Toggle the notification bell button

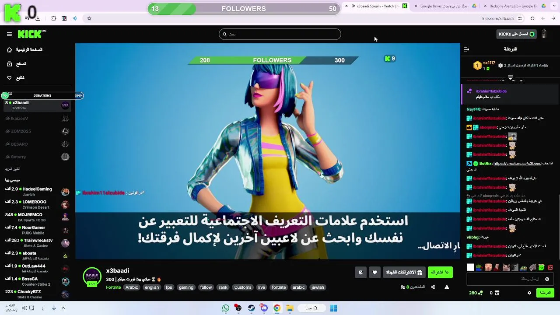tap(360, 272)
